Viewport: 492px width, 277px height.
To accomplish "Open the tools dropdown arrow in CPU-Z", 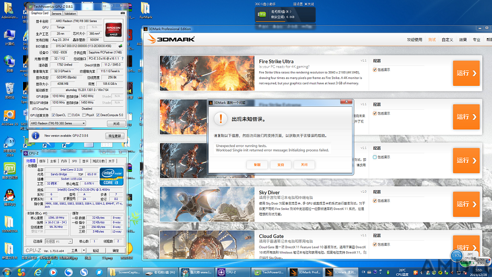I will [x=84, y=251].
